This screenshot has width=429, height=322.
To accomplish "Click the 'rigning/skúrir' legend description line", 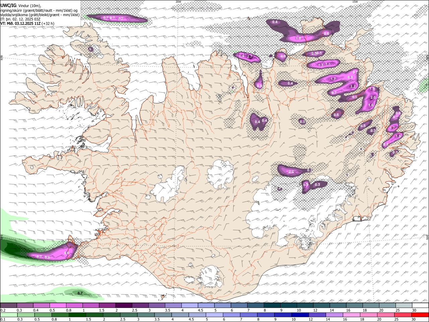I will click(x=39, y=10).
